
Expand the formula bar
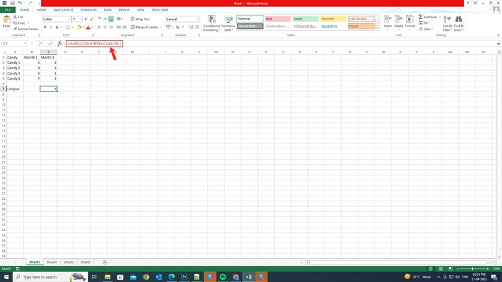498,43
